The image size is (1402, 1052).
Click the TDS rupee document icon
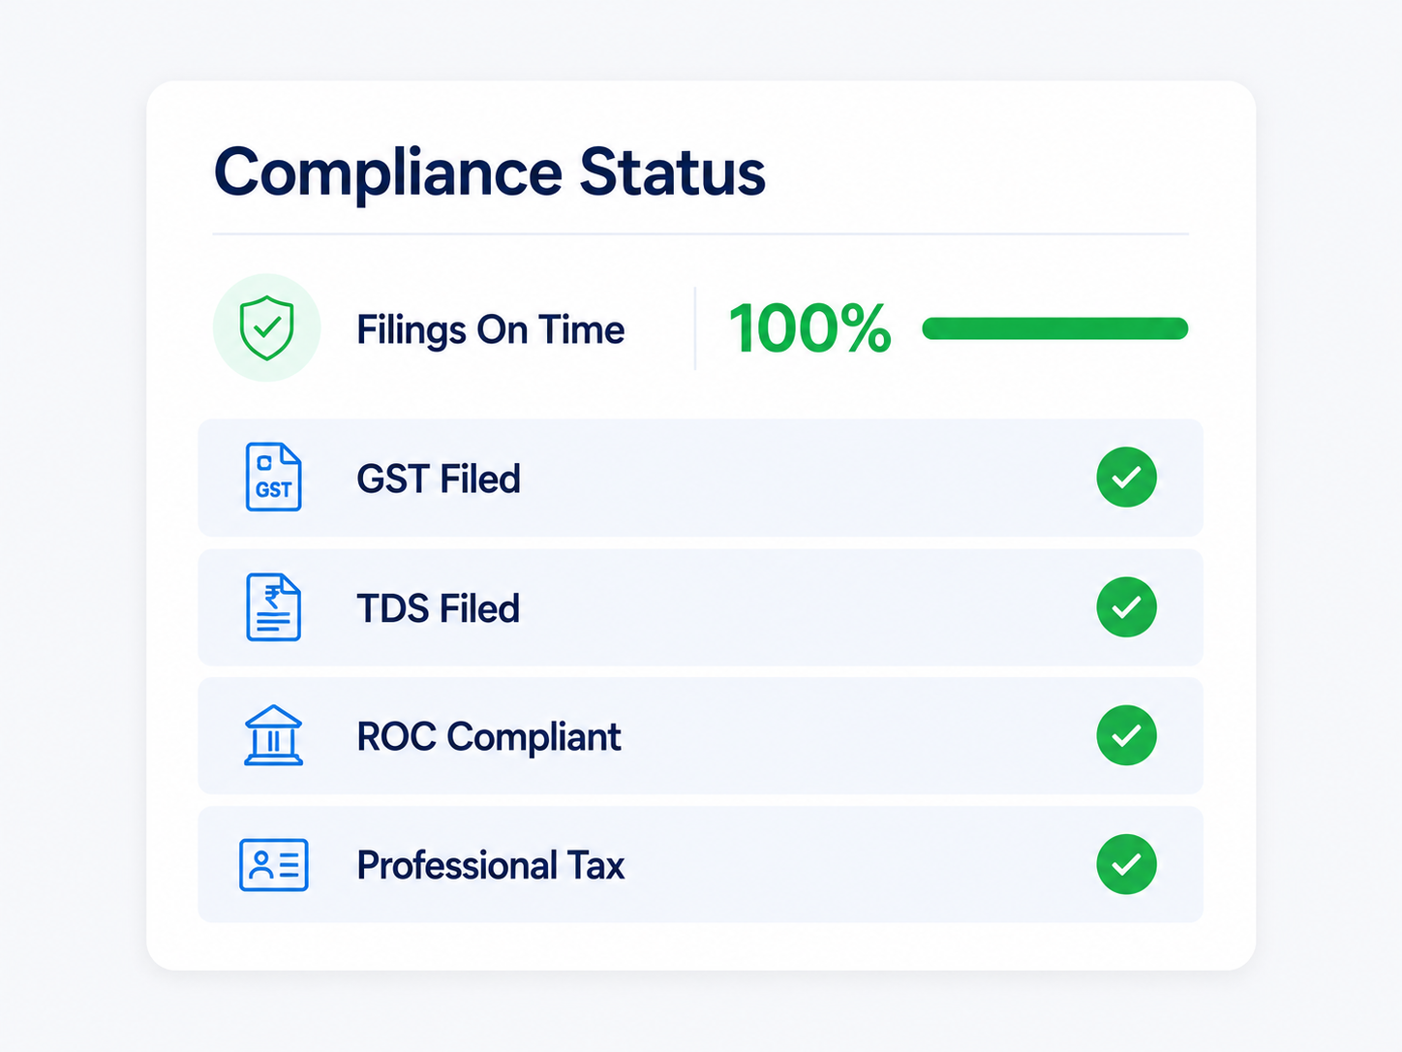(x=273, y=606)
